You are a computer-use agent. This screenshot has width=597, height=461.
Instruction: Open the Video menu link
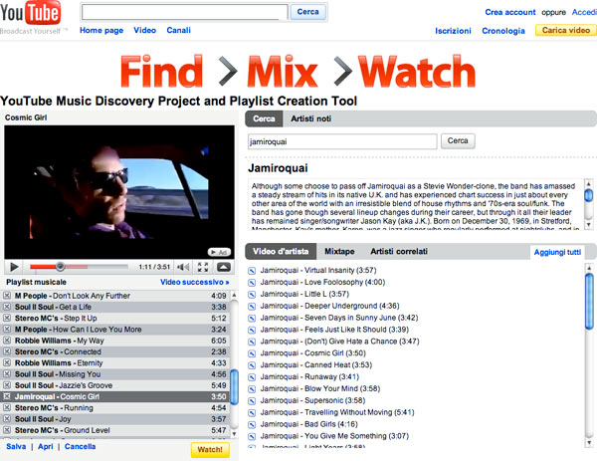[144, 30]
